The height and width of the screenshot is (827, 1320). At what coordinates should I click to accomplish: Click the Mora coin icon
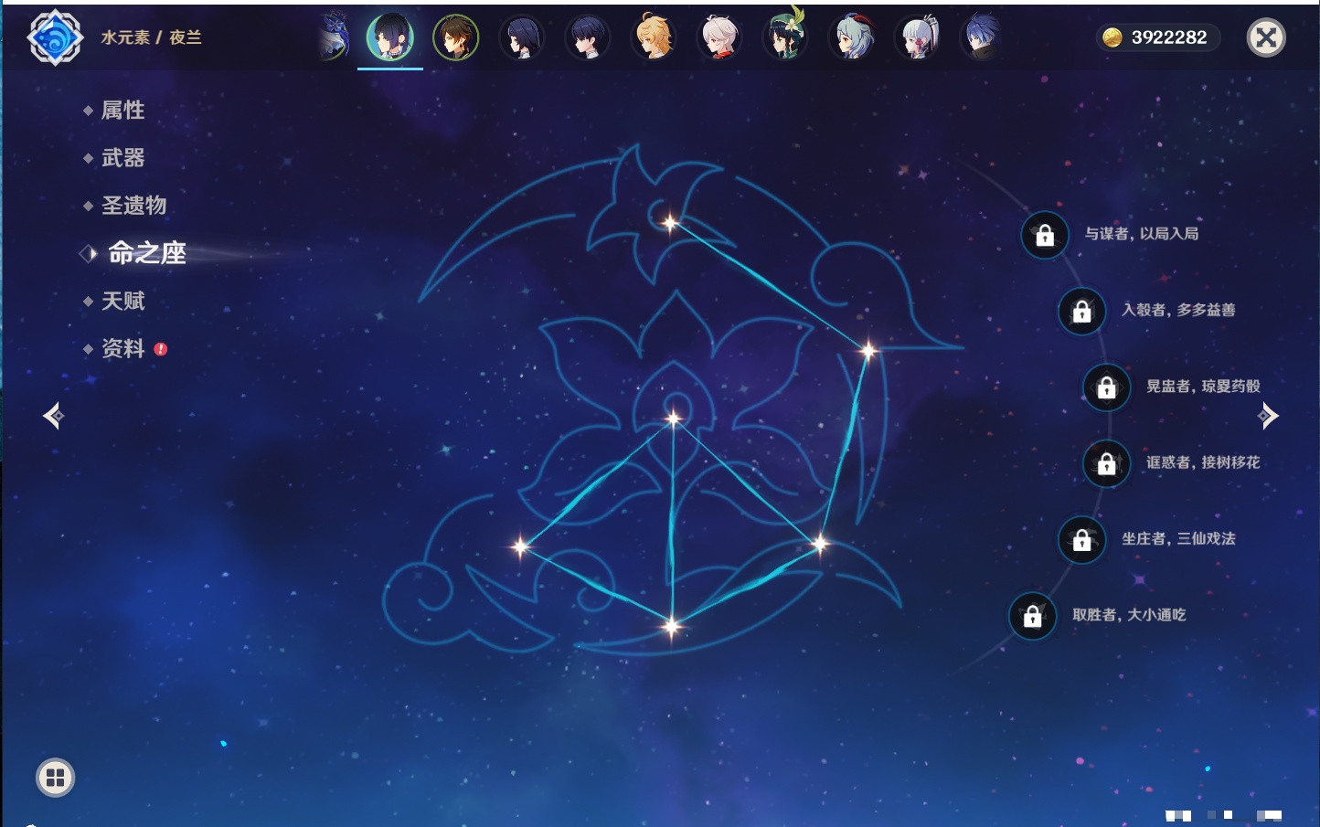pyautogui.click(x=1112, y=37)
